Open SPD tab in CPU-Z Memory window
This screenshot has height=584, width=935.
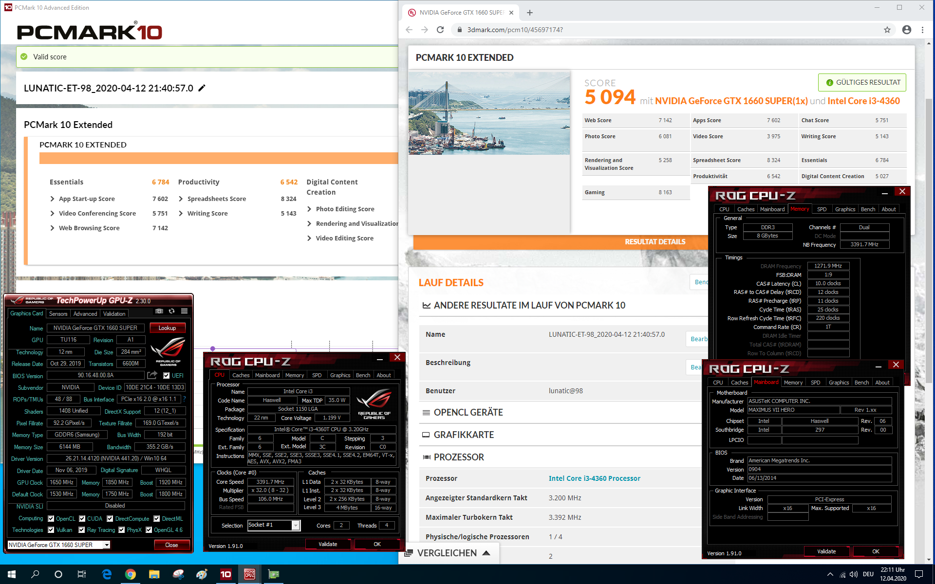tap(822, 209)
